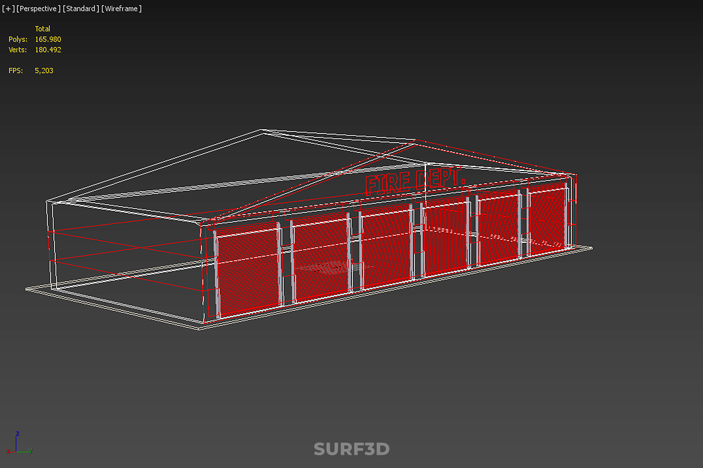This screenshot has width=703, height=468.
Task: Open the Standard shading quality menu
Action: coord(81,8)
